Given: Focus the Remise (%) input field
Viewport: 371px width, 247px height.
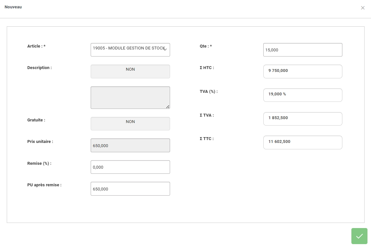Looking at the screenshot, I should [130, 167].
